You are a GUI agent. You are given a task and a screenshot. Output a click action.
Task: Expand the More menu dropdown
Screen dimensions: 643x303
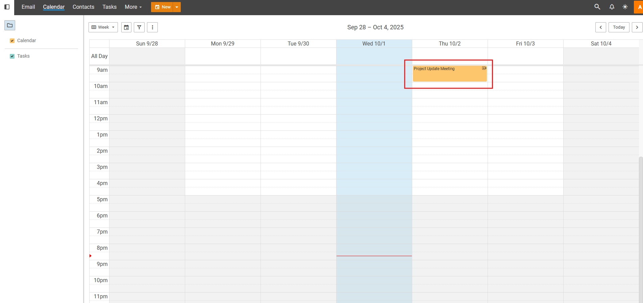133,7
